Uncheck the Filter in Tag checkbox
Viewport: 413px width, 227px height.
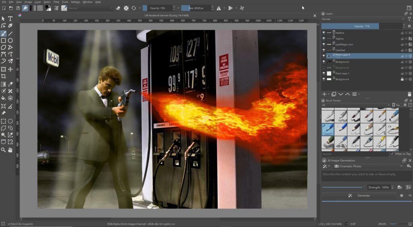(392, 154)
